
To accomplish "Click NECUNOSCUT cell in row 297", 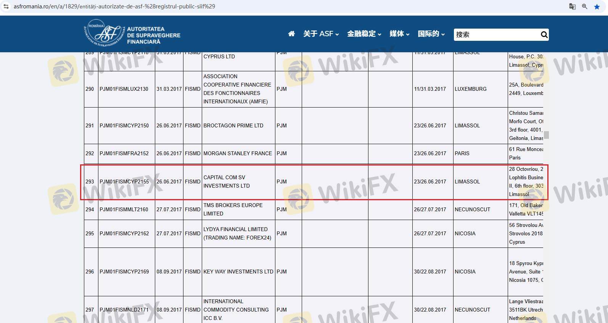I will point(473,310).
